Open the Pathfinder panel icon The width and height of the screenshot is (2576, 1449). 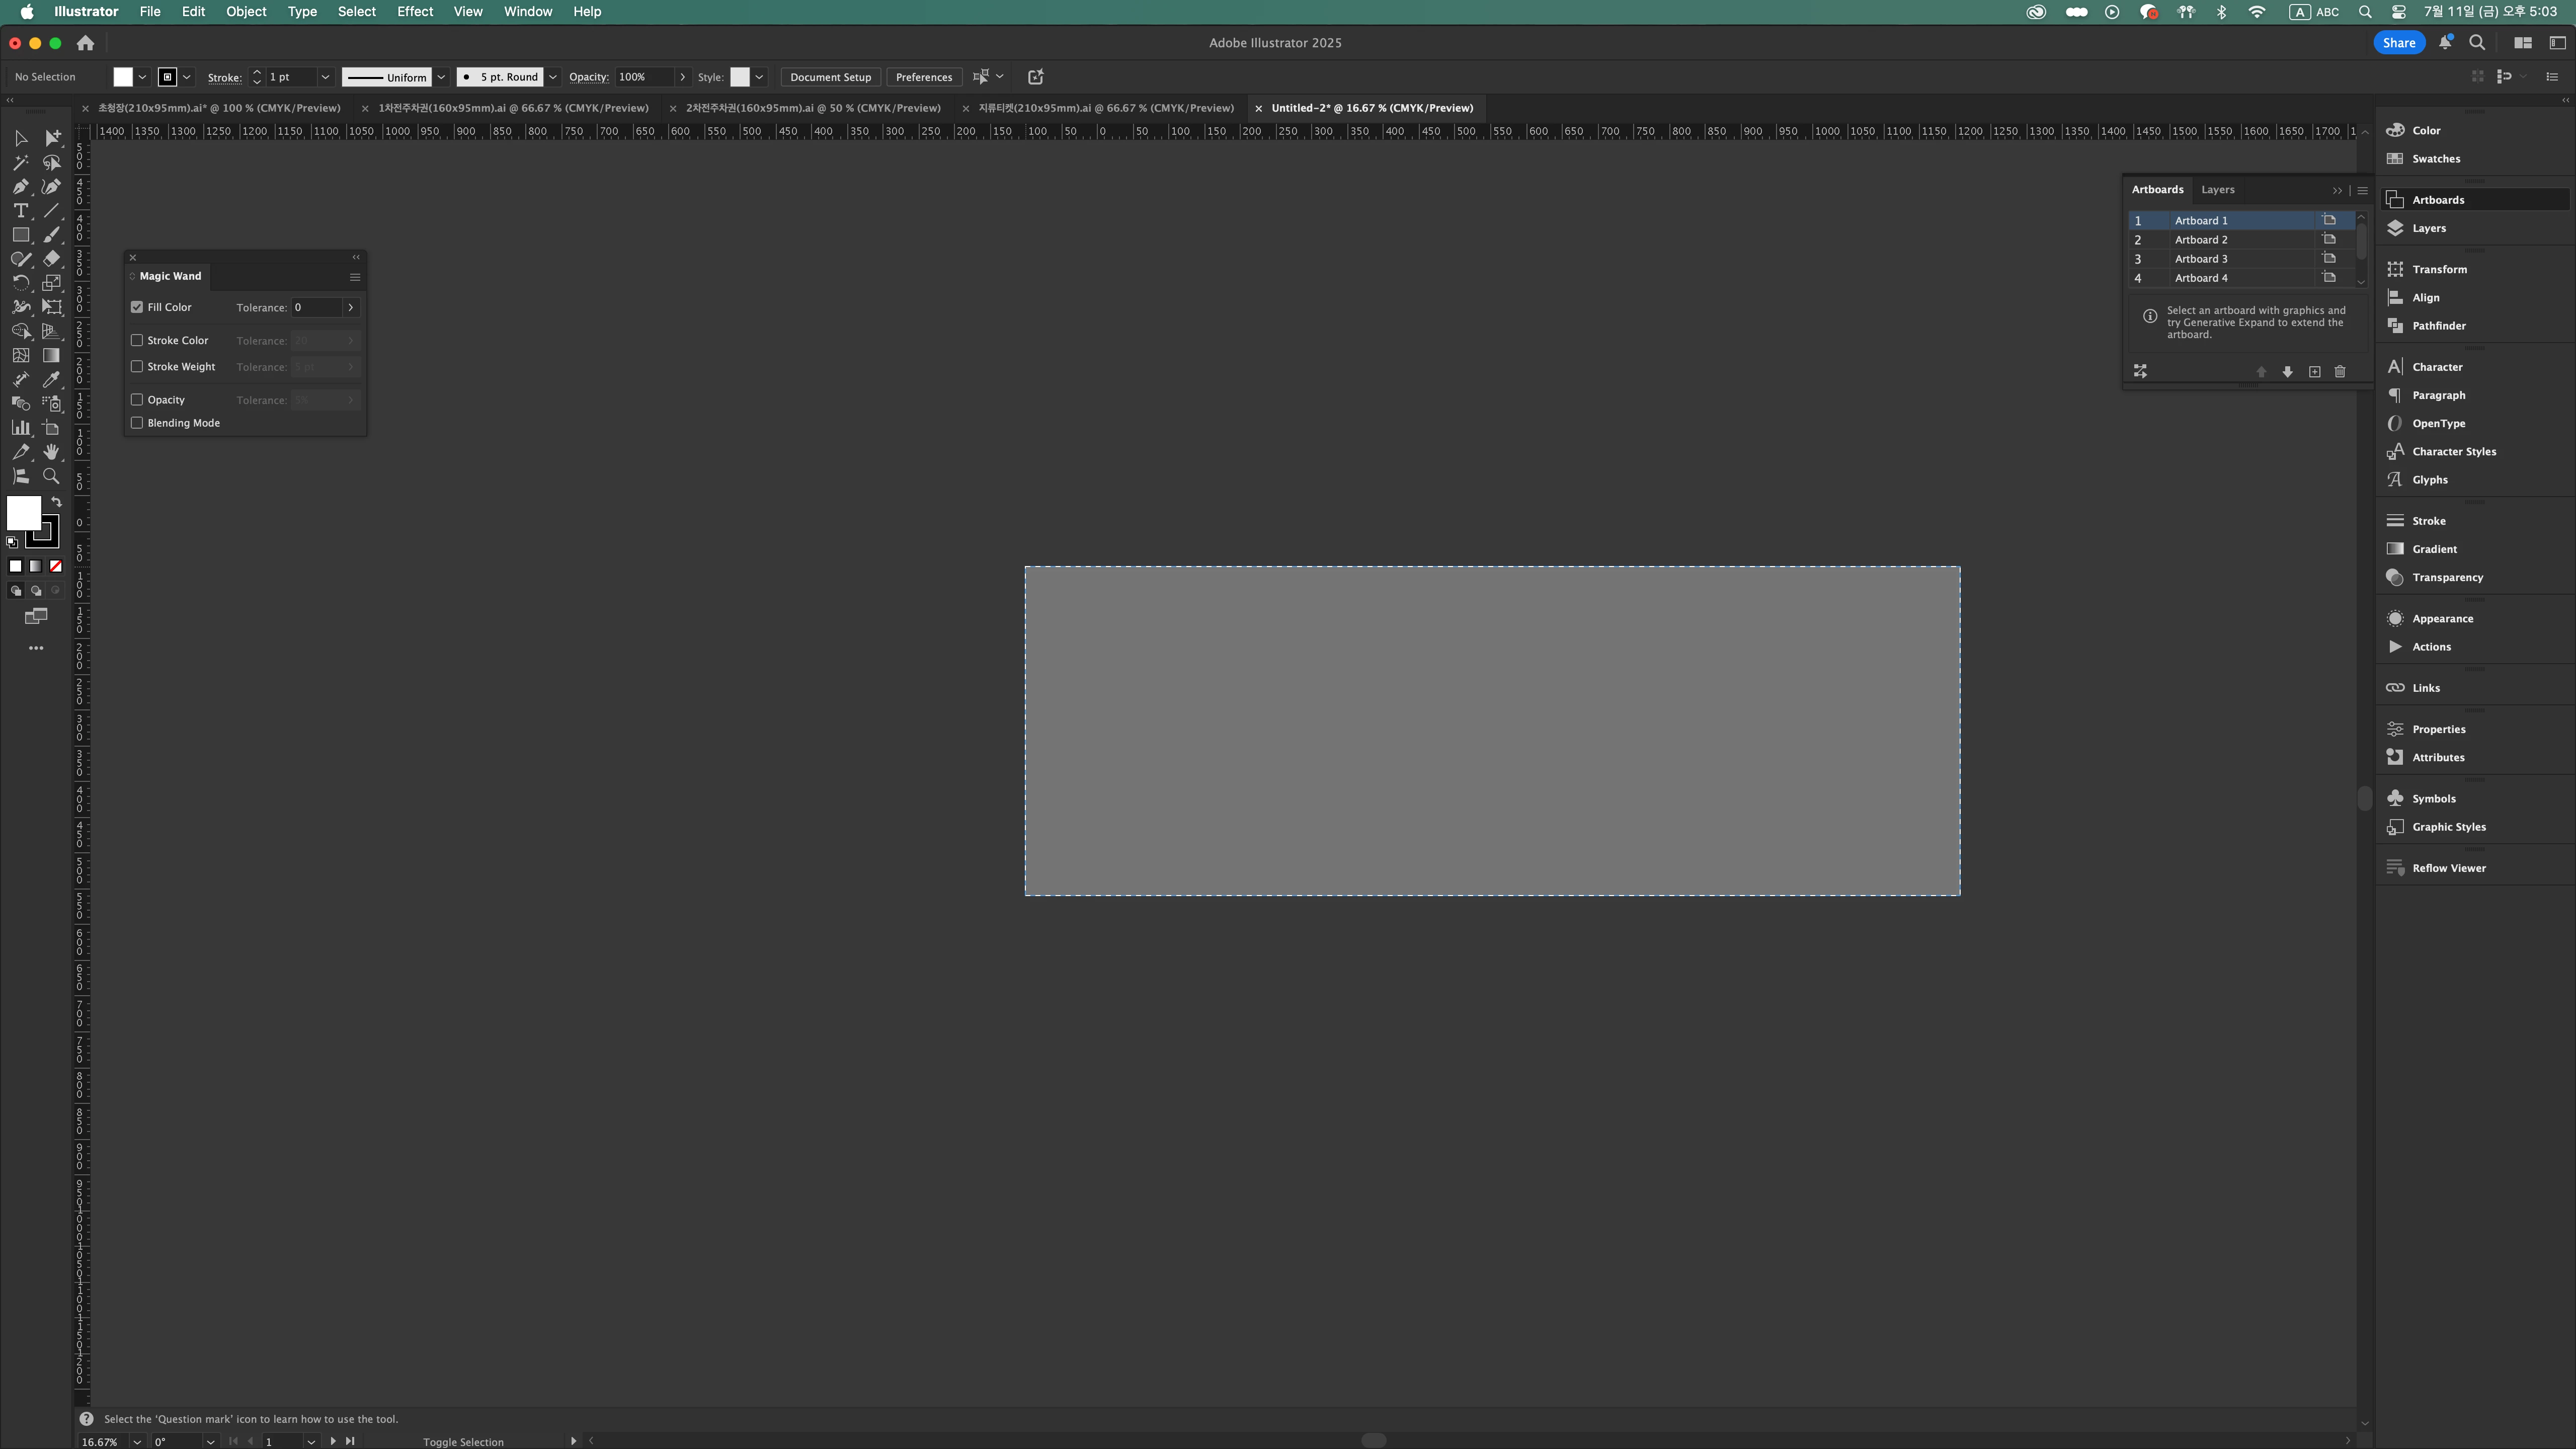coord(2396,326)
